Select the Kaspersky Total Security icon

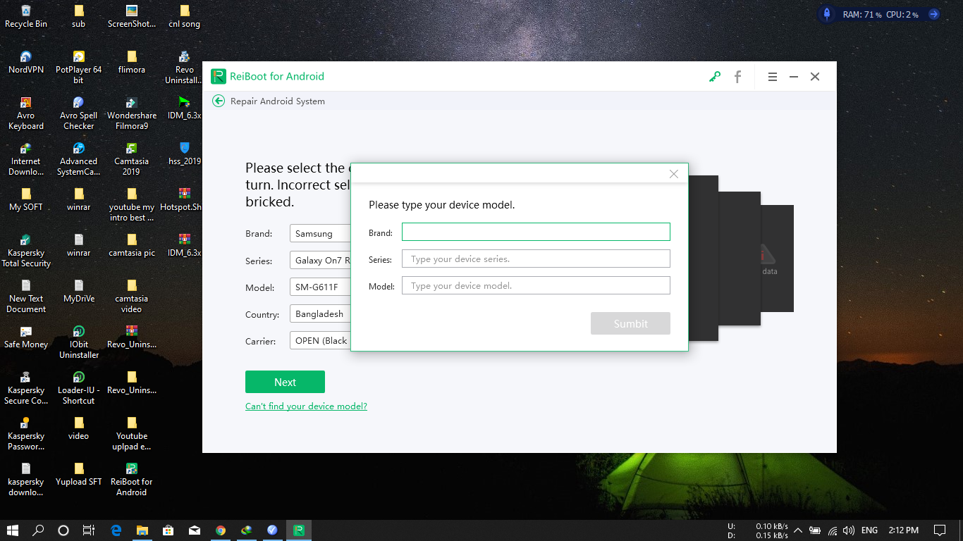click(x=26, y=250)
